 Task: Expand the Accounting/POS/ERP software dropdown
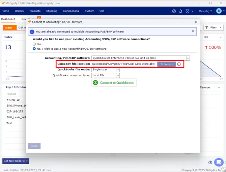[x=188, y=58]
